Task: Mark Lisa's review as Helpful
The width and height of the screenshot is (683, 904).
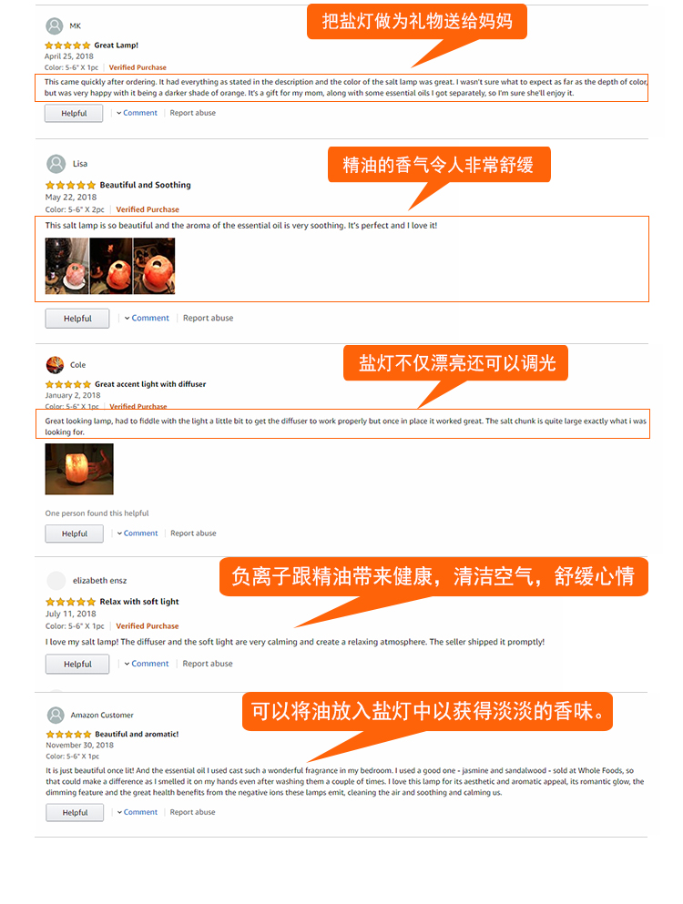Action: click(x=77, y=319)
